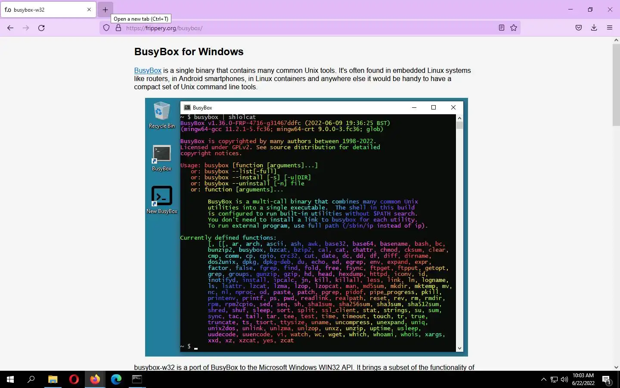Click the page scrollbar down arrow
Viewport: 620px width, 388px height.
[616, 367]
